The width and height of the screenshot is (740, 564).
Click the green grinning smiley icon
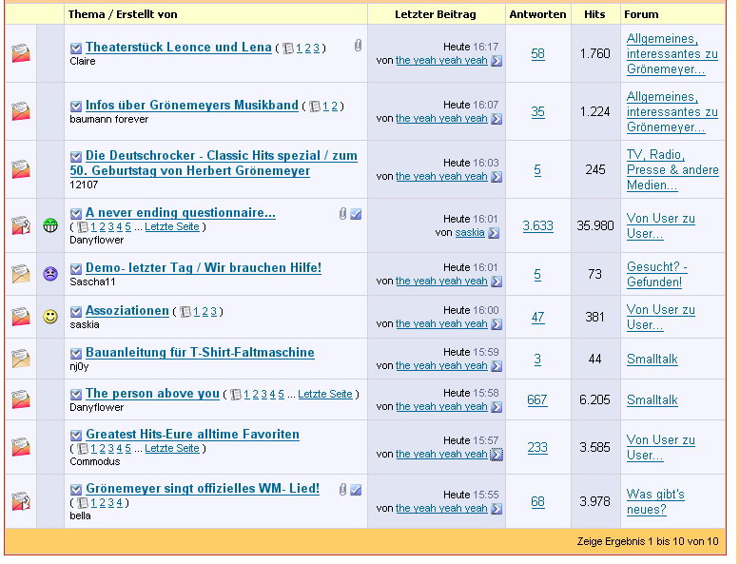(x=50, y=225)
